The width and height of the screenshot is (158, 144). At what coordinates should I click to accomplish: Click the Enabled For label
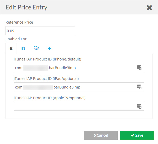[x=16, y=39]
